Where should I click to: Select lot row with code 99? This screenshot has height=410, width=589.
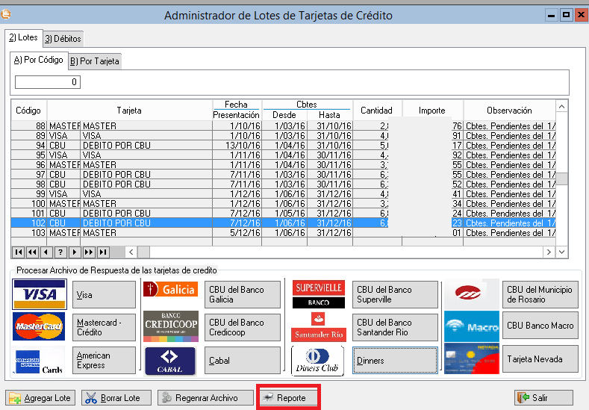tap(149, 193)
